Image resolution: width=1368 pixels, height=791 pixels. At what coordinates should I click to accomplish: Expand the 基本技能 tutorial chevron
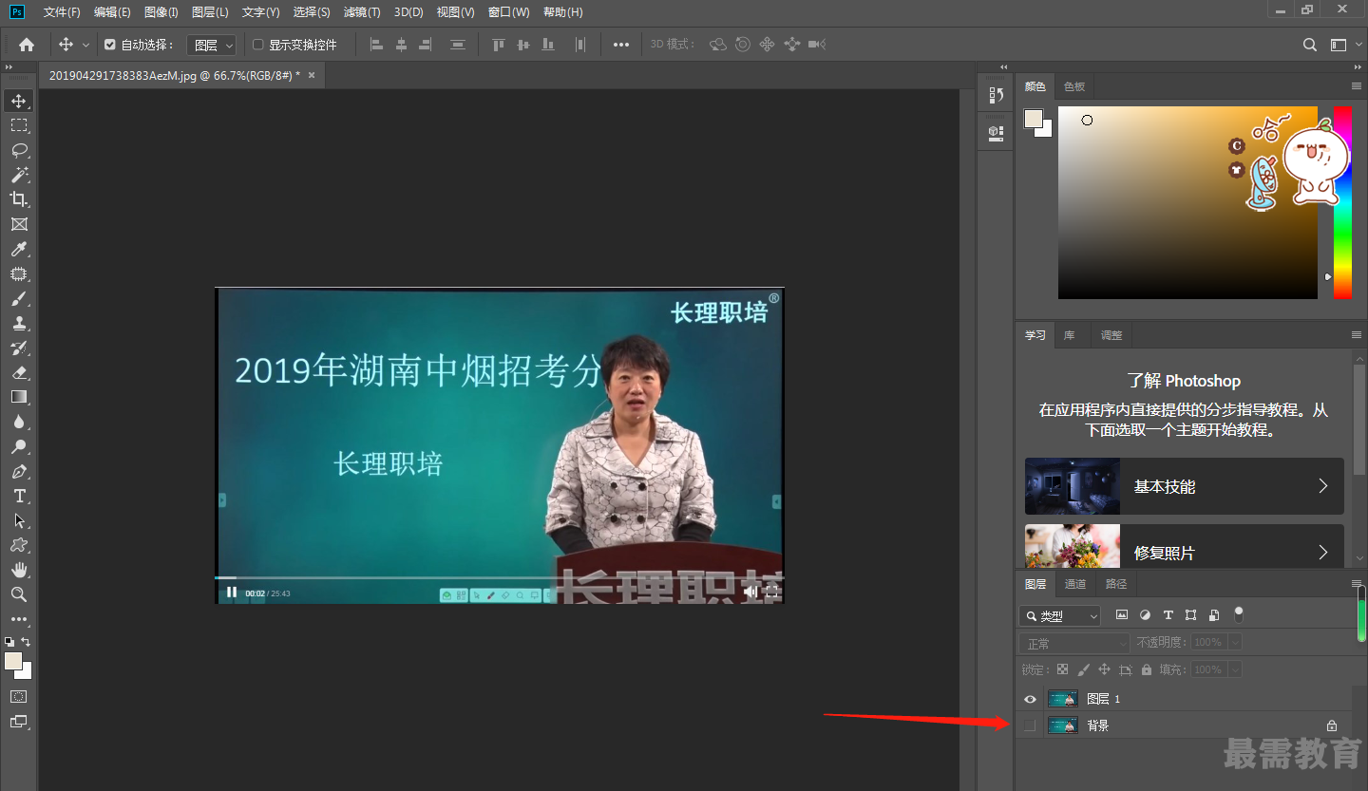tap(1322, 486)
